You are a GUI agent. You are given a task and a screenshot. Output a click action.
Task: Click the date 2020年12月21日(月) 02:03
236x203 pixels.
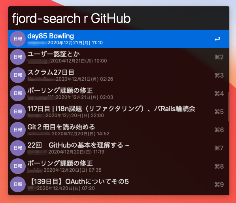84,97
